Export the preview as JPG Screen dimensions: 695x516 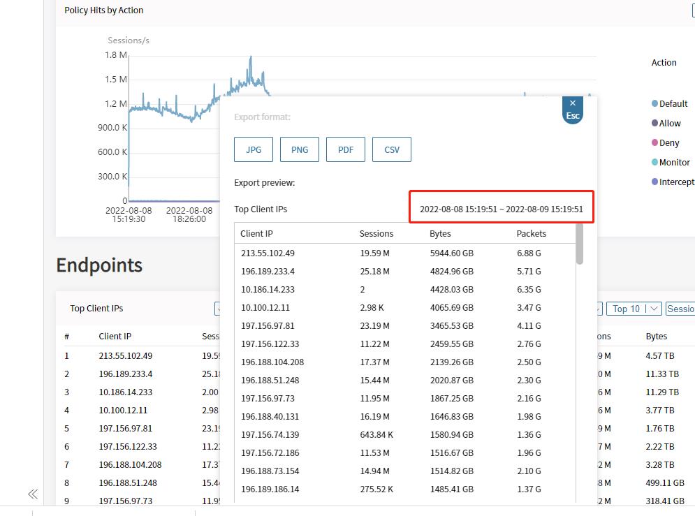tap(254, 149)
